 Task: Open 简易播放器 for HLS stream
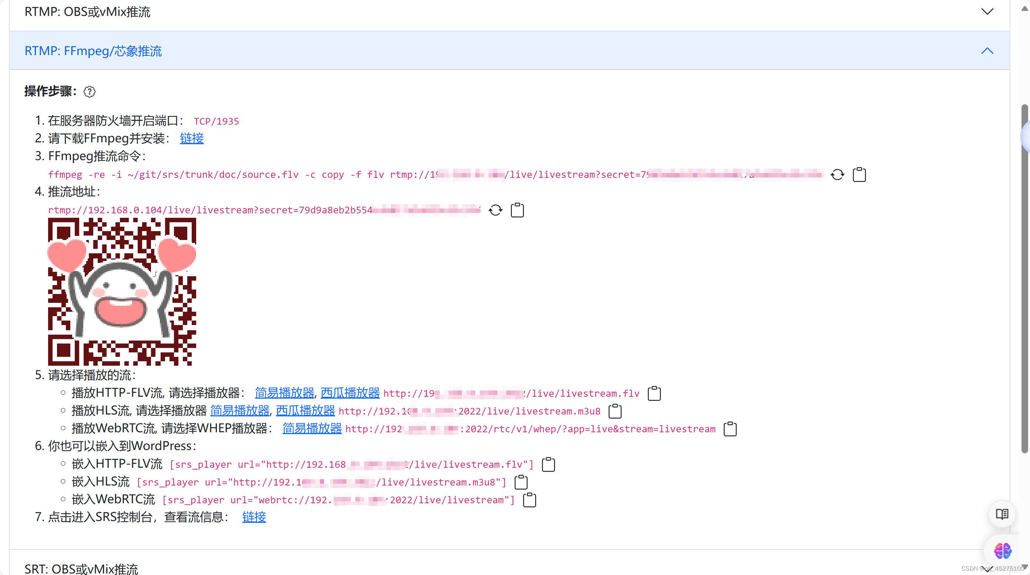[239, 410]
